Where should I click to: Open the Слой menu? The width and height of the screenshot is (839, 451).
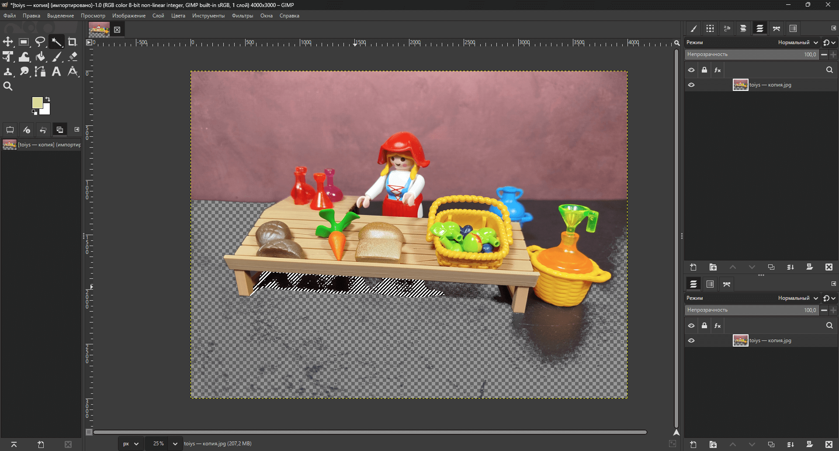tap(158, 16)
